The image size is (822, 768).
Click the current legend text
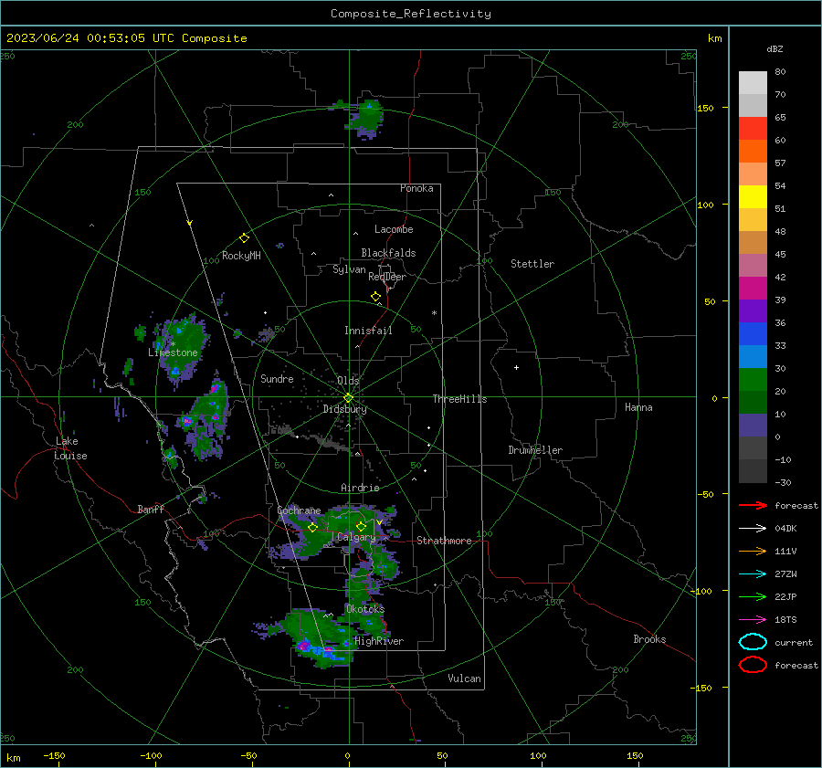pos(794,642)
